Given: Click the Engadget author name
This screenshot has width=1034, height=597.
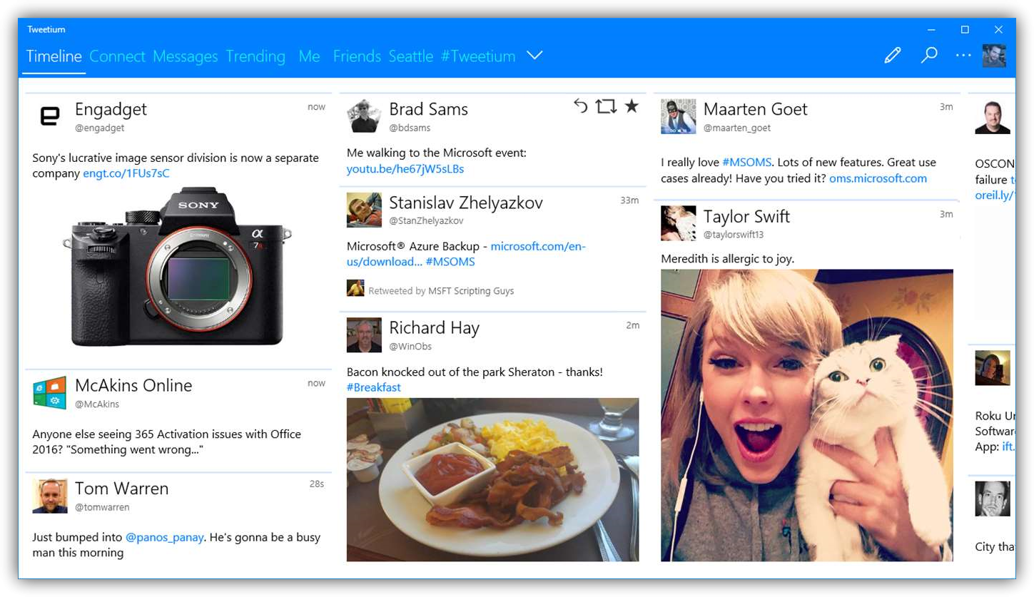Looking at the screenshot, I should pyautogui.click(x=111, y=109).
